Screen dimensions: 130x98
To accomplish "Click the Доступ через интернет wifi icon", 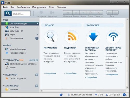I will (x=113, y=37).
